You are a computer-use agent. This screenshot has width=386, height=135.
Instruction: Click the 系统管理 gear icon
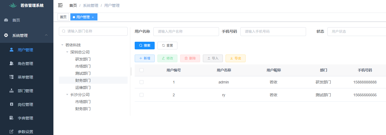[x=6, y=35]
